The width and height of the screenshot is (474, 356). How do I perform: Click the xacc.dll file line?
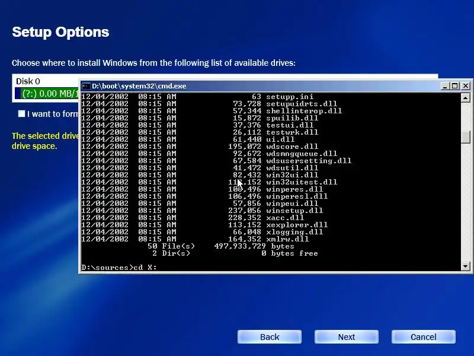point(193,218)
